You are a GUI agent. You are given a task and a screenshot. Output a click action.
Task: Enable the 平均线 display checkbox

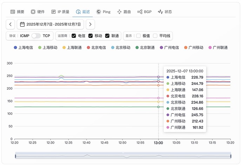point(155,36)
